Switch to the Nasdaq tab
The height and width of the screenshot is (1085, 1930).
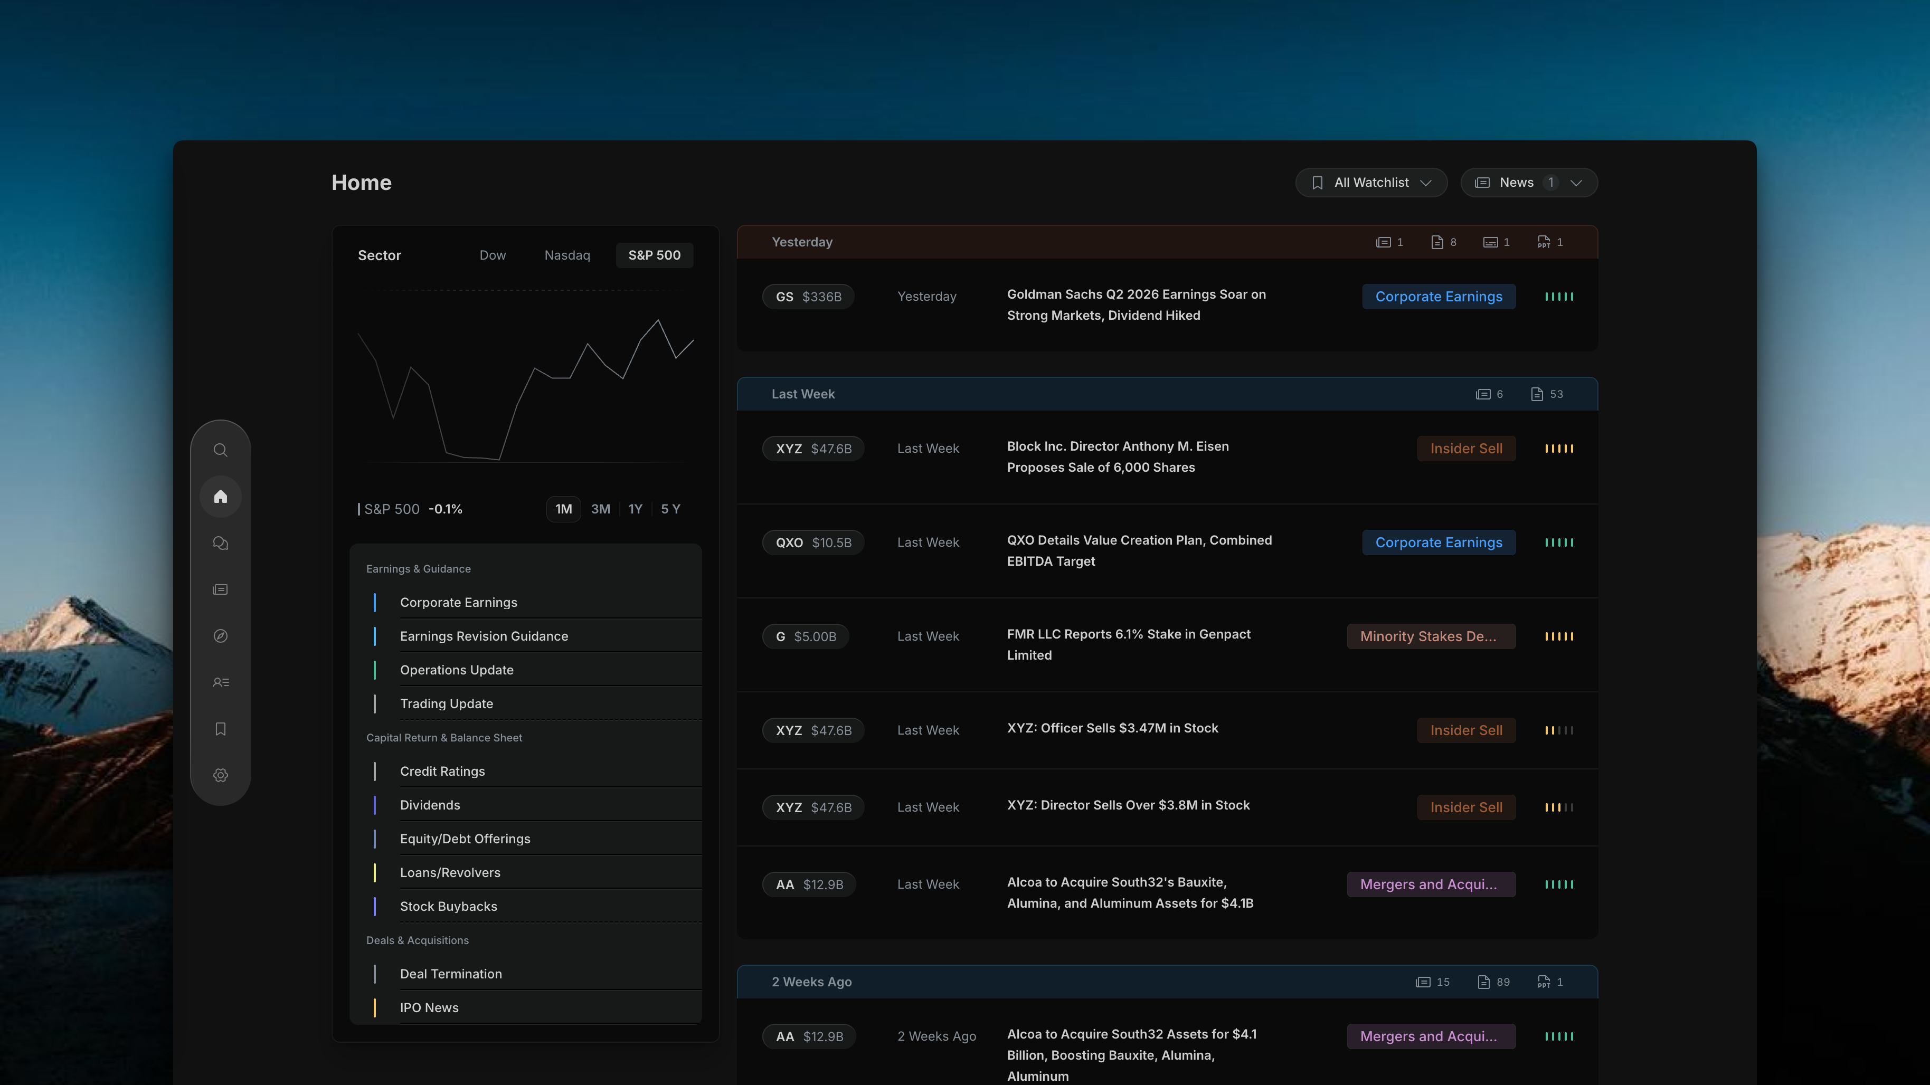(x=567, y=255)
